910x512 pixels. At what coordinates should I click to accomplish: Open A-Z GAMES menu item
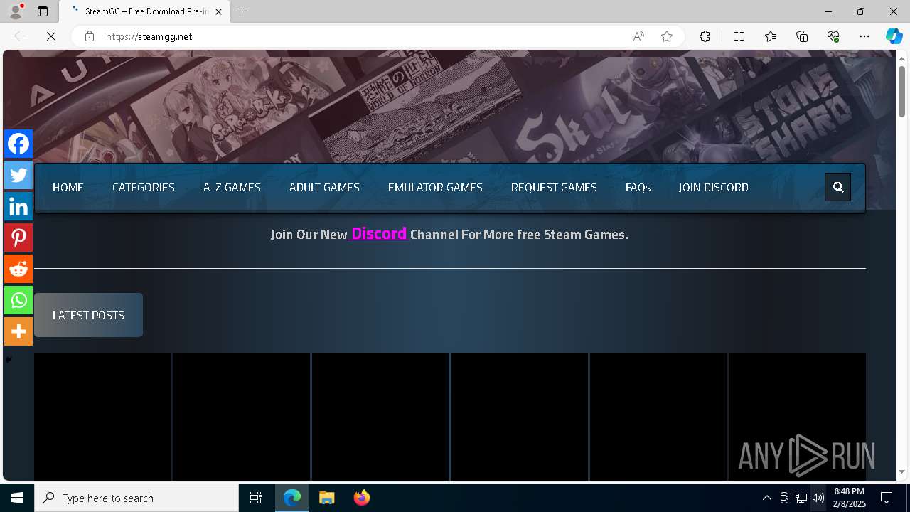(x=232, y=188)
